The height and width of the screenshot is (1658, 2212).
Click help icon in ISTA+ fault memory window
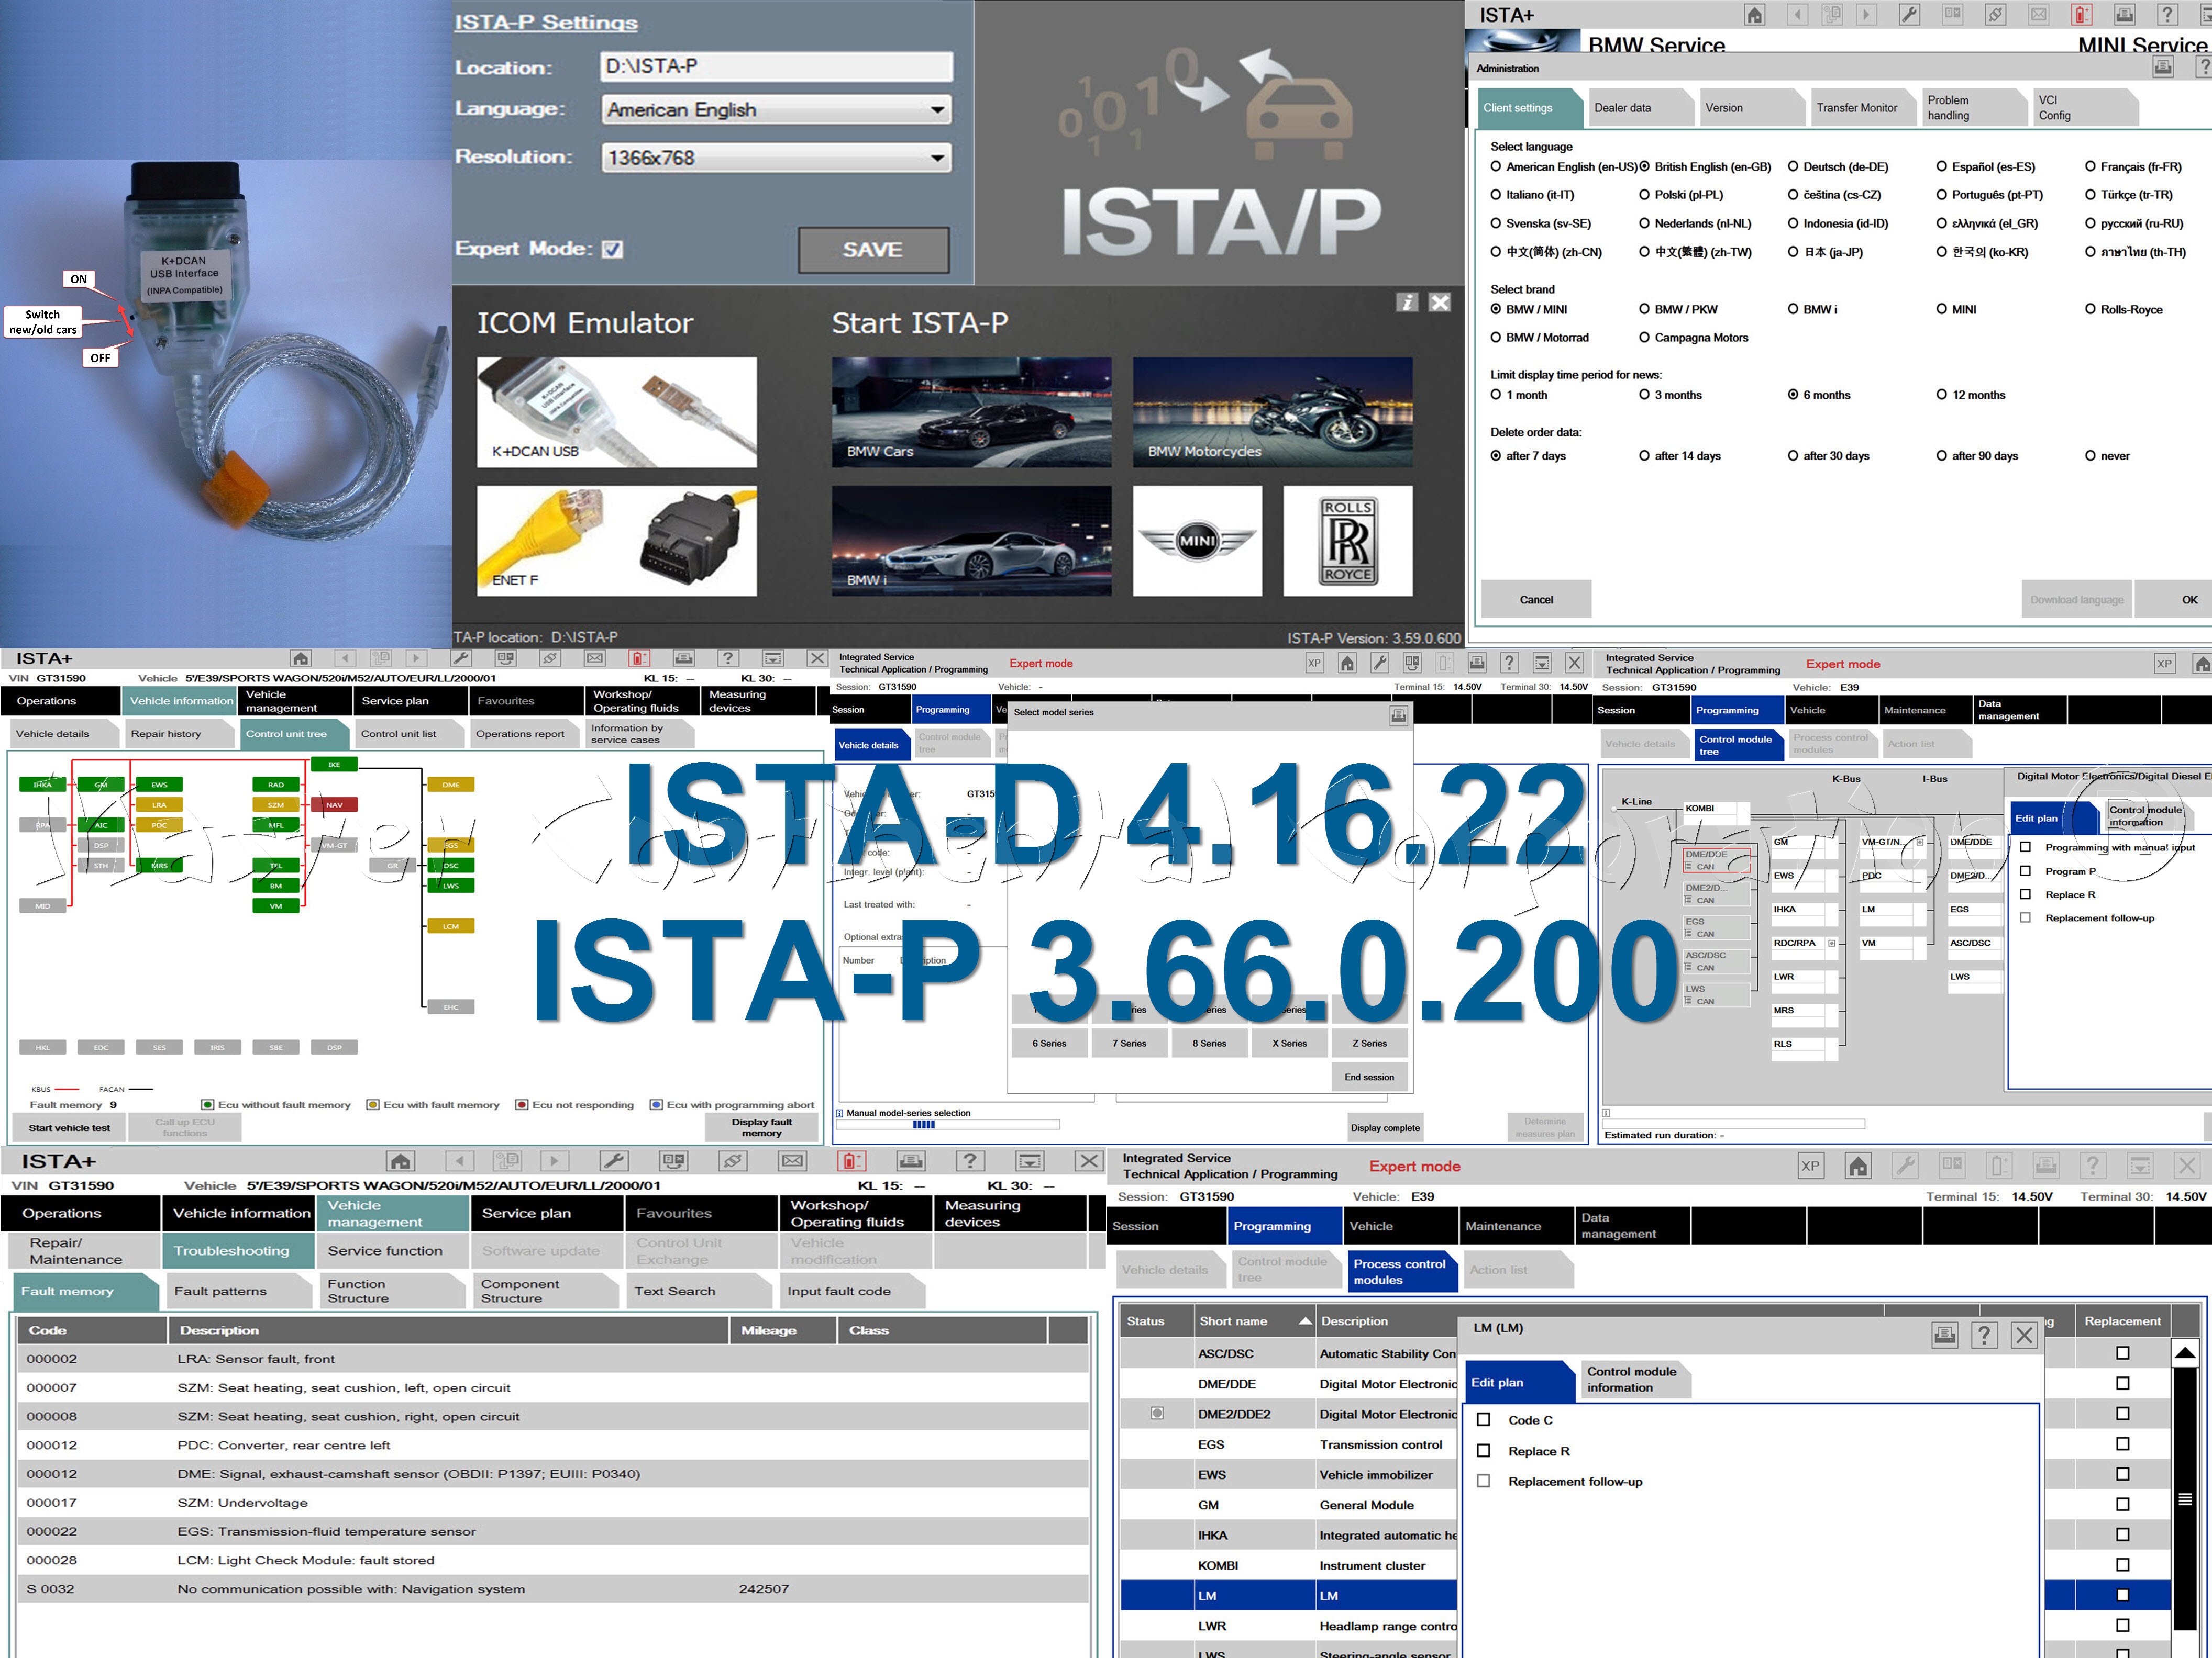click(969, 1161)
